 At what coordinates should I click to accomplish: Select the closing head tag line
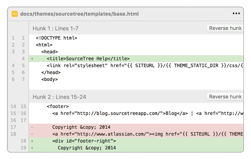point(51,73)
